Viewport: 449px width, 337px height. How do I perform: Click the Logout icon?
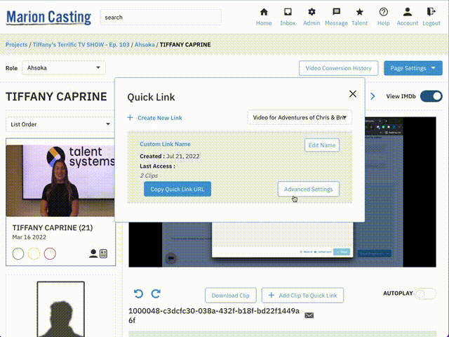(431, 12)
